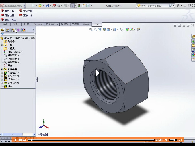The image size is (195, 146).
Task: Open the DisplayManager color wheel tab
Action: click(x=24, y=30)
